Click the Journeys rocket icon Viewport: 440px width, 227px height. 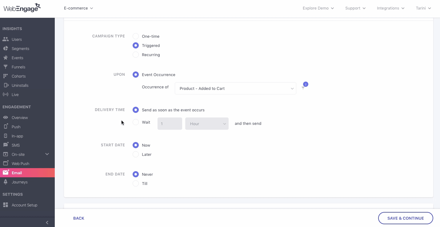(6, 182)
